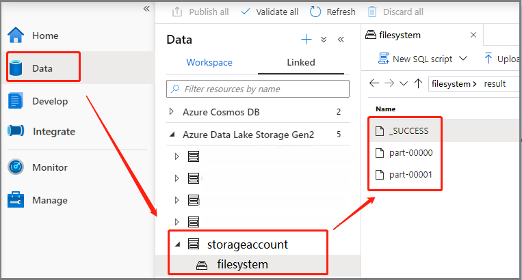
Task: Select the part-00000 file
Action: (410, 153)
